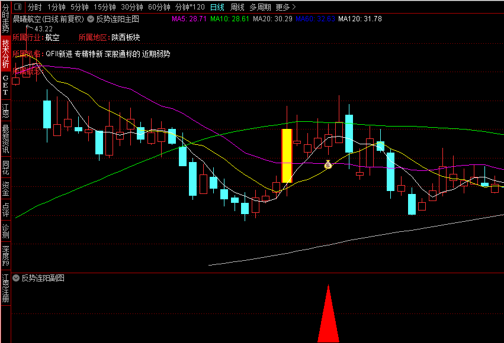Open GET sidebar tab
Screen dimensions: 504x343
point(5,85)
